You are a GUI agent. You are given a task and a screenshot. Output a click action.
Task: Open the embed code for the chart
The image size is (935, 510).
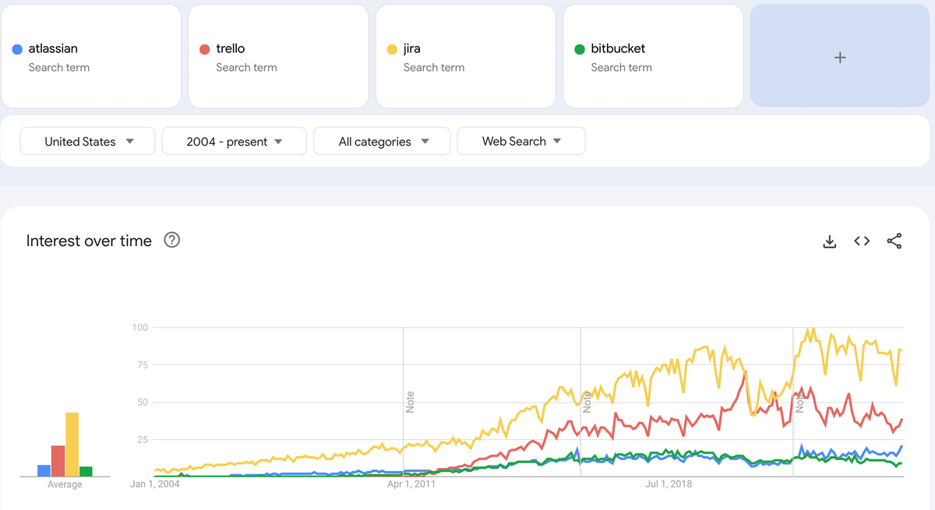[x=862, y=241]
